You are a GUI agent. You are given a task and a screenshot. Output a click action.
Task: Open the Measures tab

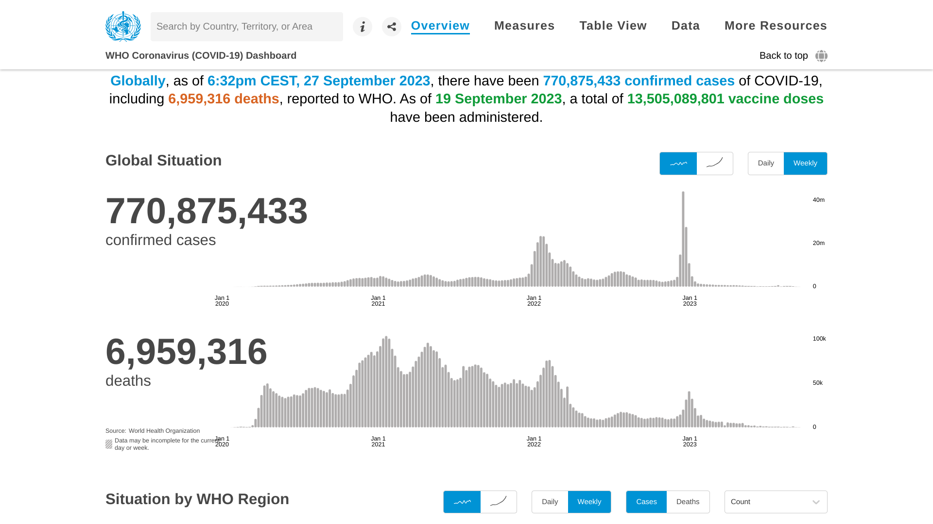(x=524, y=26)
